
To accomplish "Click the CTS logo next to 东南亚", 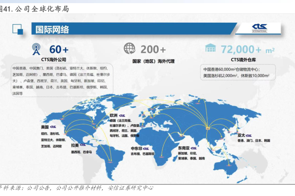I will pos(196,147).
